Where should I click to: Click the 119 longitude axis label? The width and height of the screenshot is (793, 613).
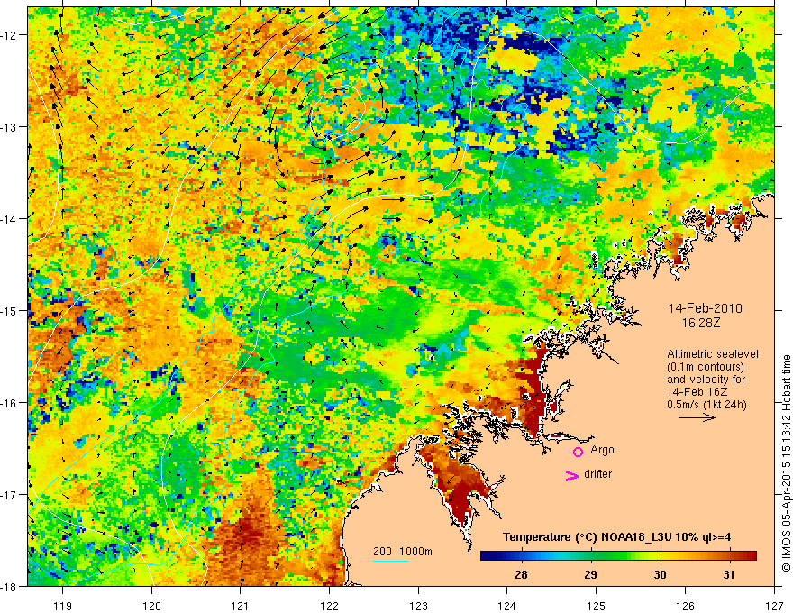63,606
